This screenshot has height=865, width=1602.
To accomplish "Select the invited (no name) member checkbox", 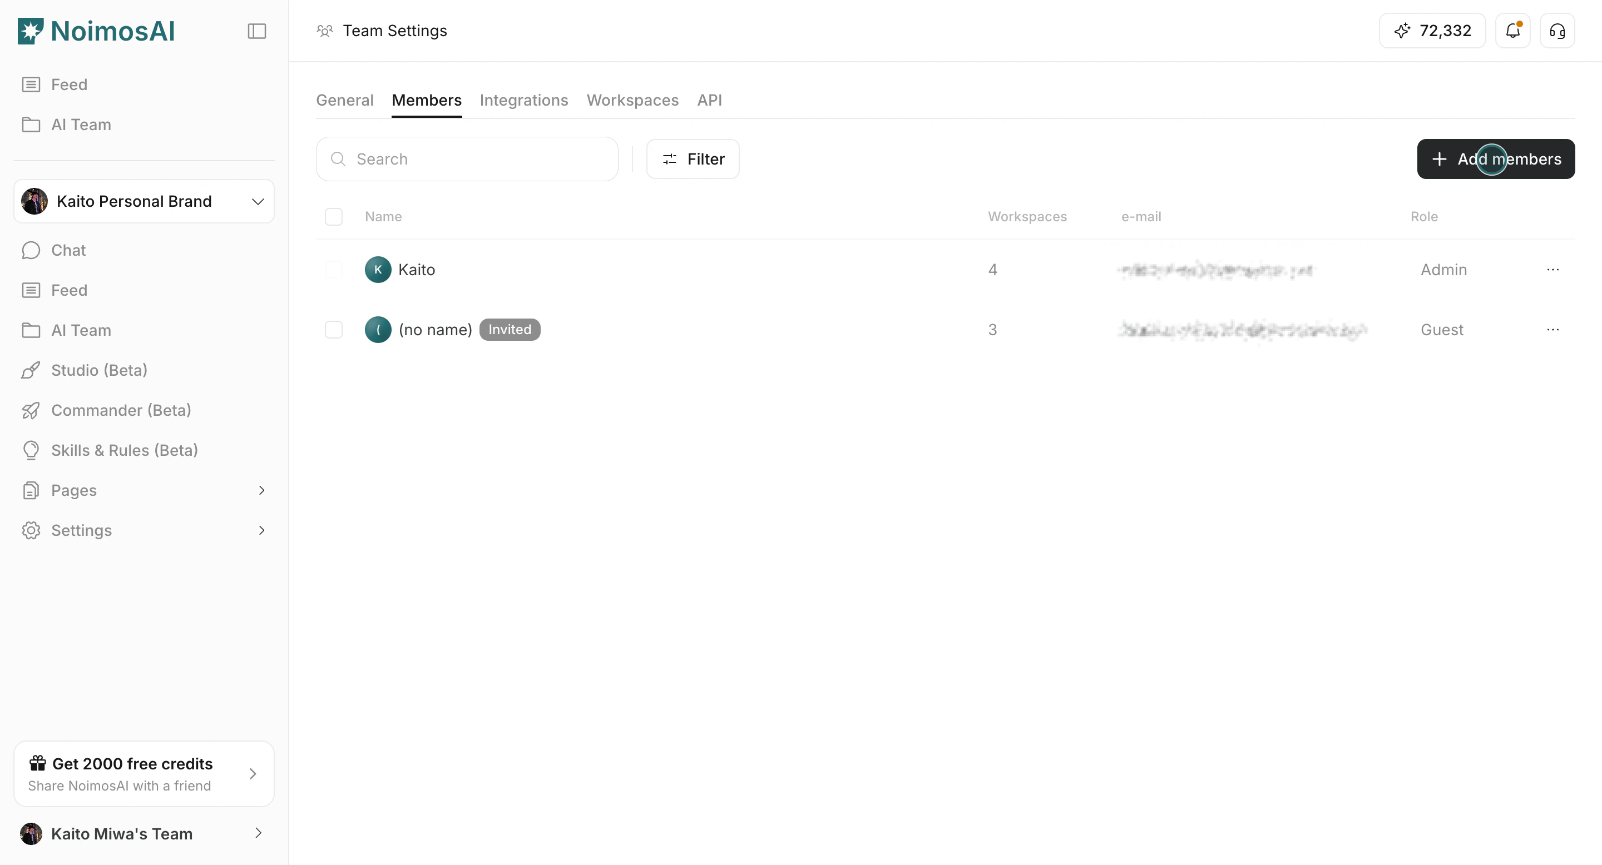I will 333,330.
